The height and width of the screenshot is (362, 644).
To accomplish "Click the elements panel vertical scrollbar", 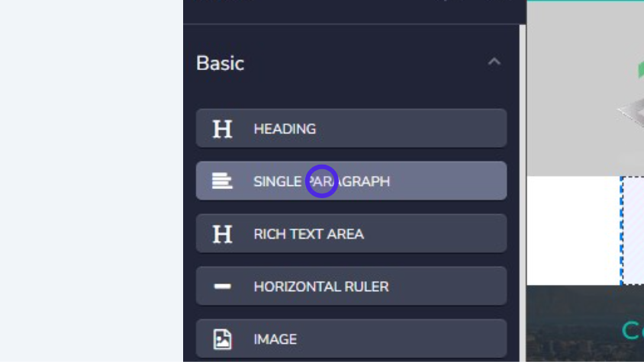I will [x=523, y=191].
